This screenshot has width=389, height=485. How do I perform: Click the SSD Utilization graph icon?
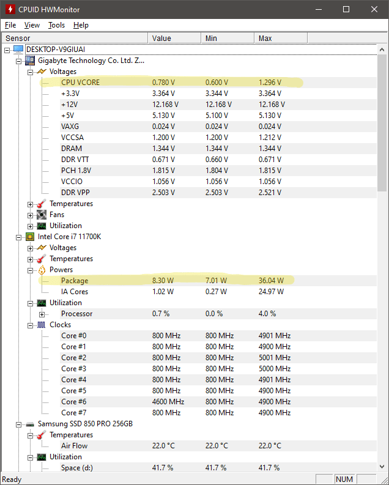(x=42, y=457)
